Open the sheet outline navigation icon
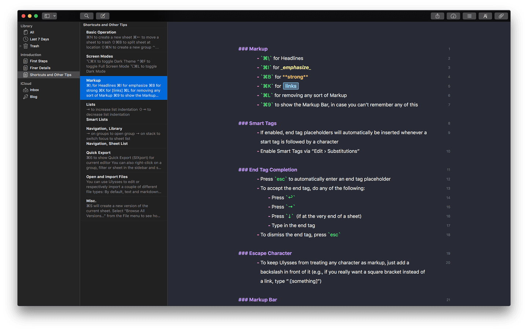 (469, 16)
